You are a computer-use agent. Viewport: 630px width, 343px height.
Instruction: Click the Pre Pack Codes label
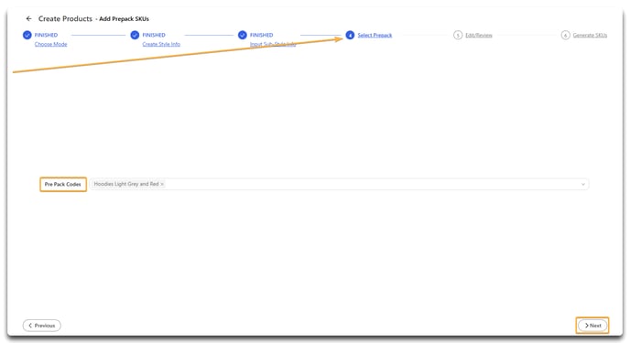tap(62, 184)
